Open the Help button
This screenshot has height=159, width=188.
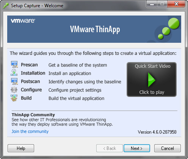point(21,148)
